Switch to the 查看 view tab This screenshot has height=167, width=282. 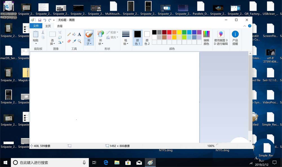60,26
